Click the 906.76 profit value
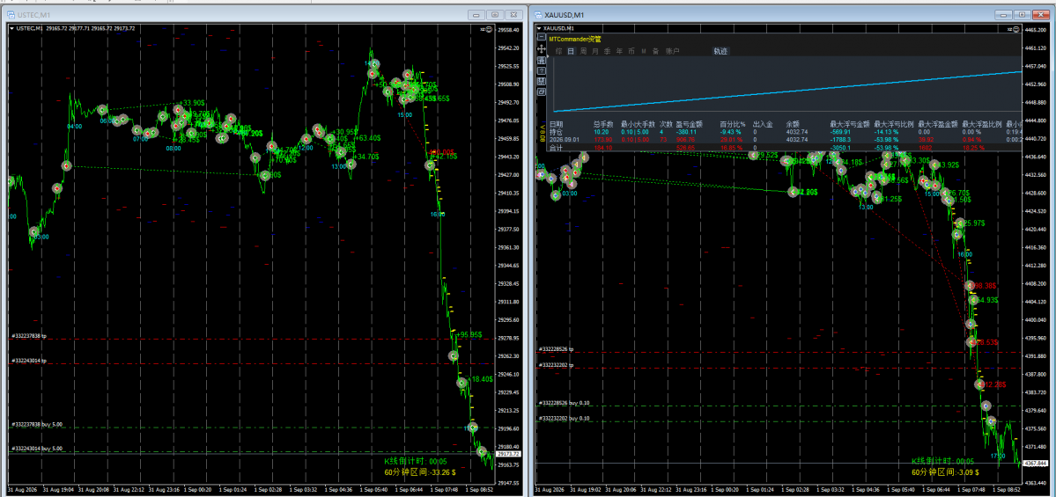This screenshot has height=497, width=1056. pos(685,139)
